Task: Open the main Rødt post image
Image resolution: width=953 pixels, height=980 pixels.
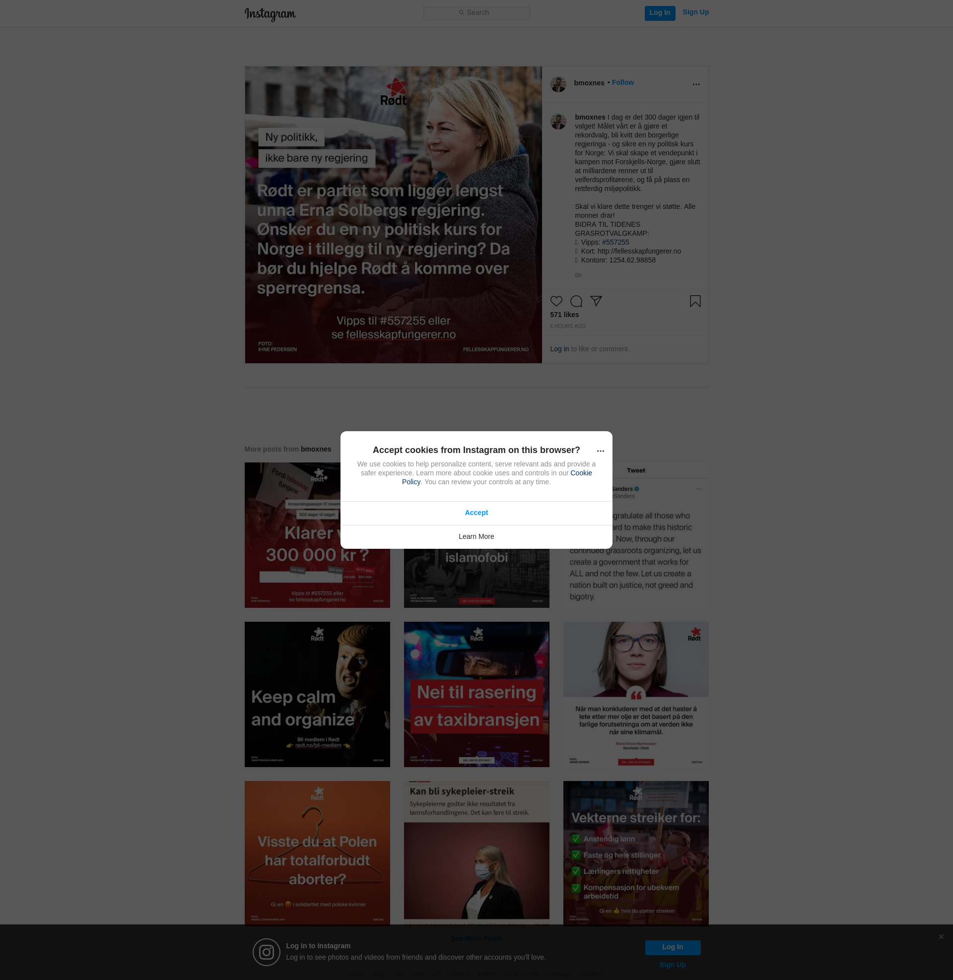Action: pos(393,215)
